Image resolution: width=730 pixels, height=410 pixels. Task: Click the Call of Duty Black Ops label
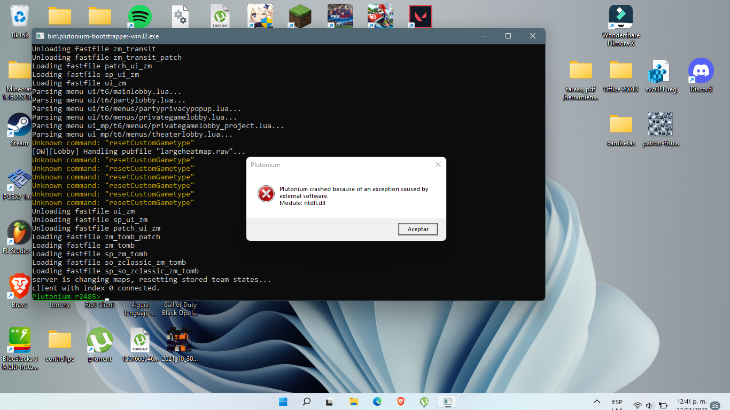180,309
